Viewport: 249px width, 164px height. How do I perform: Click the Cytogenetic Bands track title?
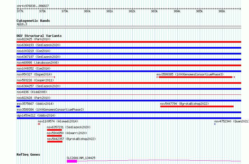point(33,21)
